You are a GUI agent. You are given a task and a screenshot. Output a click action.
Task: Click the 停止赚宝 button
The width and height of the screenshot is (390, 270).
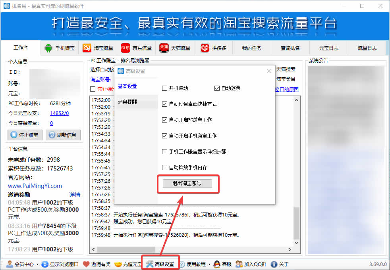coord(25,135)
